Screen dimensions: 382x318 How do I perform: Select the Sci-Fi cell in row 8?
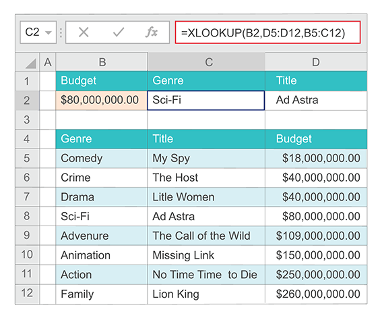pyautogui.click(x=102, y=216)
